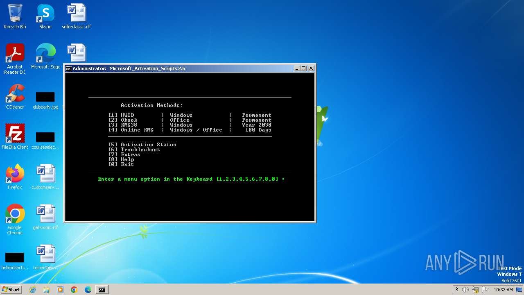This screenshot has height=295, width=524.
Task: Select customserv... Word document icon
Action: pos(45,177)
